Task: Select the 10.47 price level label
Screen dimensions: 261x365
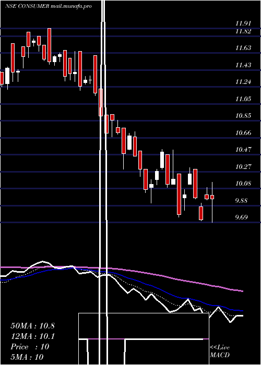Action: click(x=243, y=150)
